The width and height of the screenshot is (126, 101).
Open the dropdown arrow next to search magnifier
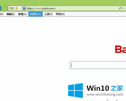pos(123,8)
